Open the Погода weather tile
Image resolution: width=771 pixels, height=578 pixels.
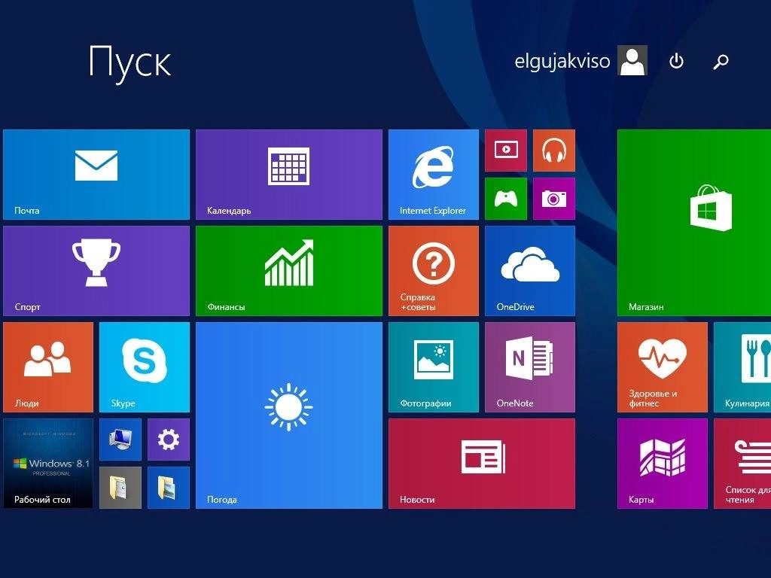tap(289, 415)
